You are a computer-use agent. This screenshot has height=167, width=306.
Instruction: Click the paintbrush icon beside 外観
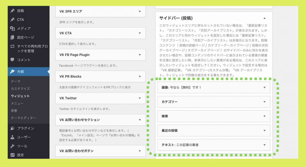[x=13, y=72]
